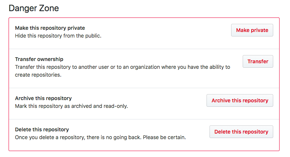Click the word 'organization' in the transfer description
The height and width of the screenshot is (157, 290).
pos(145,67)
